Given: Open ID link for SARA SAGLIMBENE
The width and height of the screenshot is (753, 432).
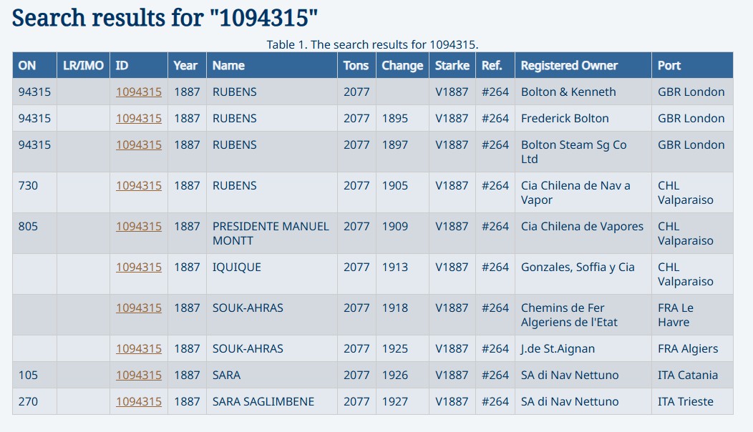Looking at the screenshot, I should point(139,401).
